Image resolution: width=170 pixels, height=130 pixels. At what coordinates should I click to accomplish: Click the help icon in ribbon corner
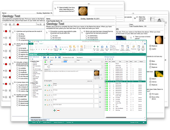coord(145,44)
